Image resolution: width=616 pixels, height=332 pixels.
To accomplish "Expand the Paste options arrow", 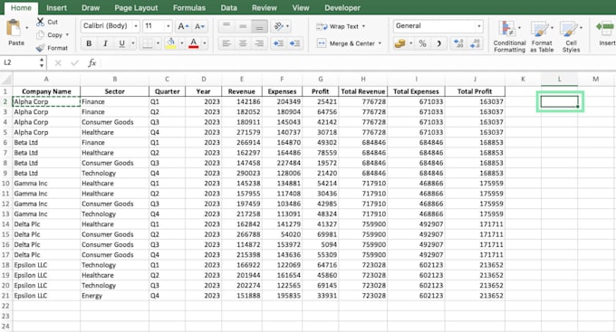I will 27,28.
